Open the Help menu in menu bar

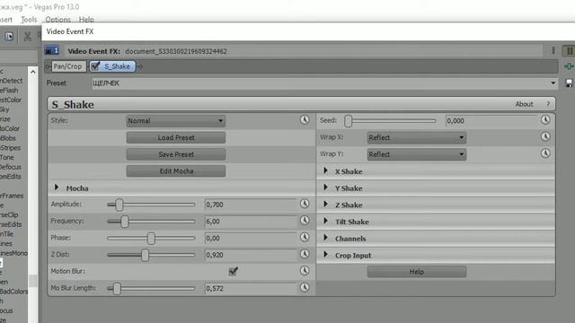[86, 20]
